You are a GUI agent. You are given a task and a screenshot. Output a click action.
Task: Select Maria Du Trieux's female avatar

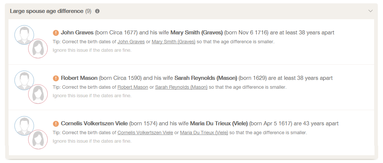[x=38, y=139]
